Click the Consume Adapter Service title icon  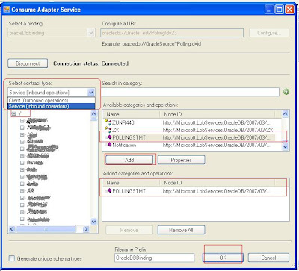7,10
